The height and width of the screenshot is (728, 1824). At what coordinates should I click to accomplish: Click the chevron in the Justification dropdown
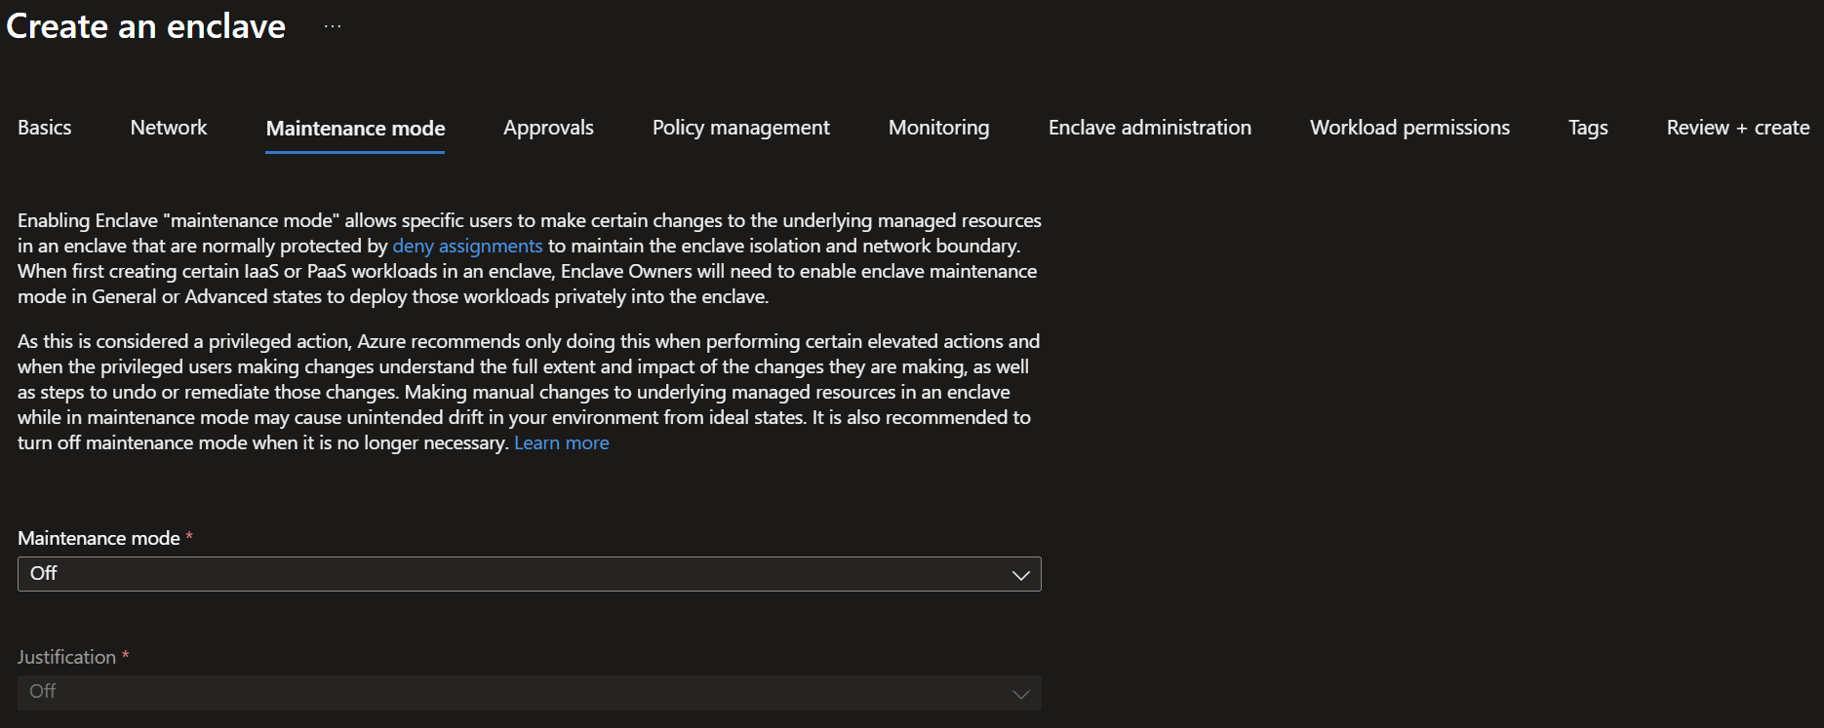click(1021, 694)
